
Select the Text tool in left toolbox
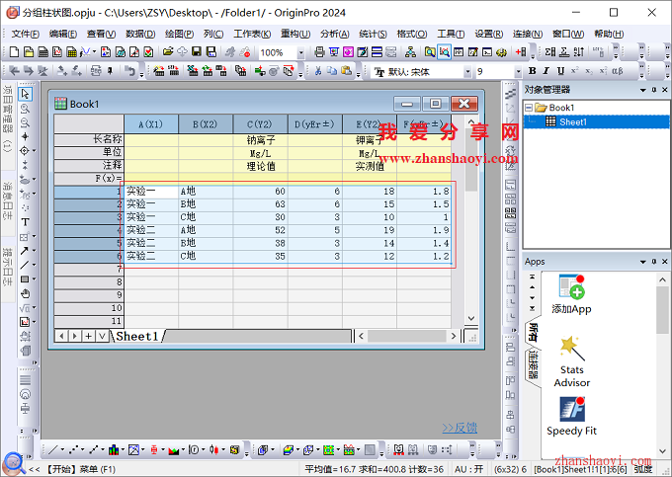coord(26,222)
